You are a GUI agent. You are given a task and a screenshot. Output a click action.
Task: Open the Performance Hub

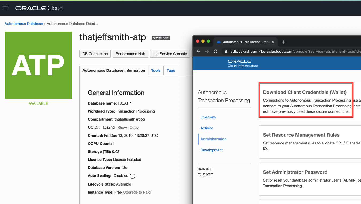tap(130, 54)
